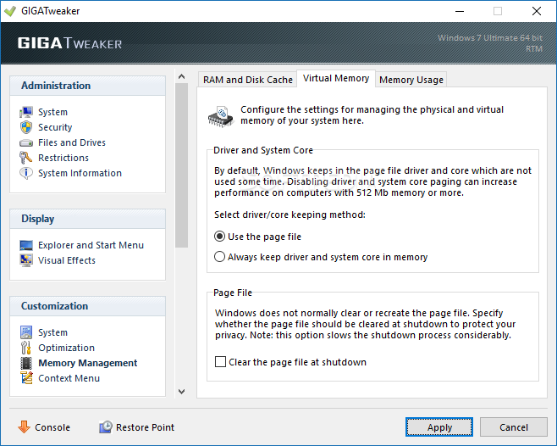Viewport: 557px width, 446px height.
Task: Click the sidebar scrollbar thumb
Action: pyautogui.click(x=181, y=165)
